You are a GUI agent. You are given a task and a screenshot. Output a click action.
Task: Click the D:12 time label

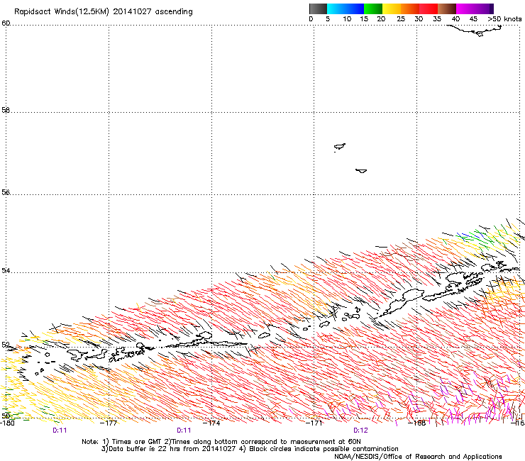tap(360, 431)
